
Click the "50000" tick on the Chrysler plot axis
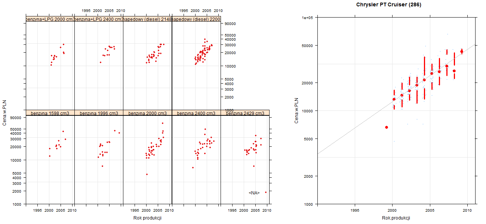tap(308, 46)
